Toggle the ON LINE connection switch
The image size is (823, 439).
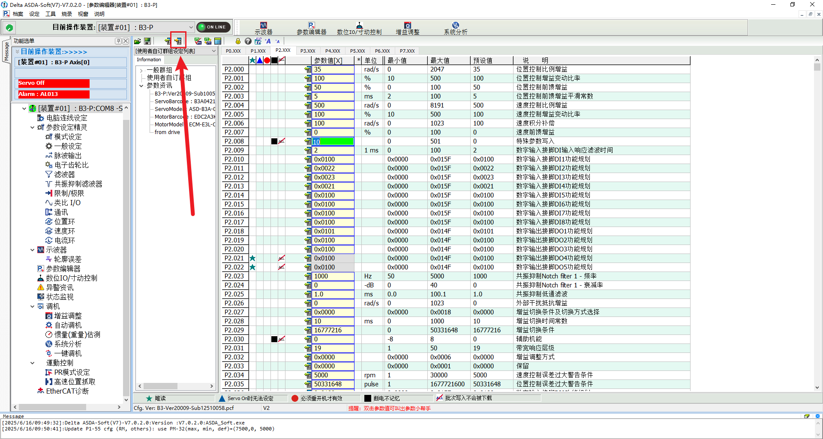coord(213,27)
